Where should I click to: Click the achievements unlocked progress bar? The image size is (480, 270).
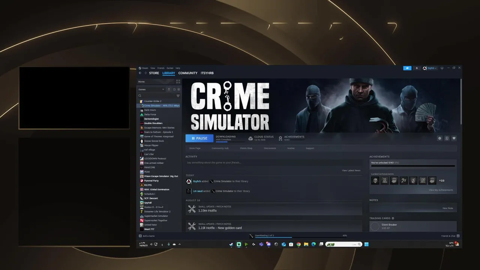pyautogui.click(x=413, y=166)
